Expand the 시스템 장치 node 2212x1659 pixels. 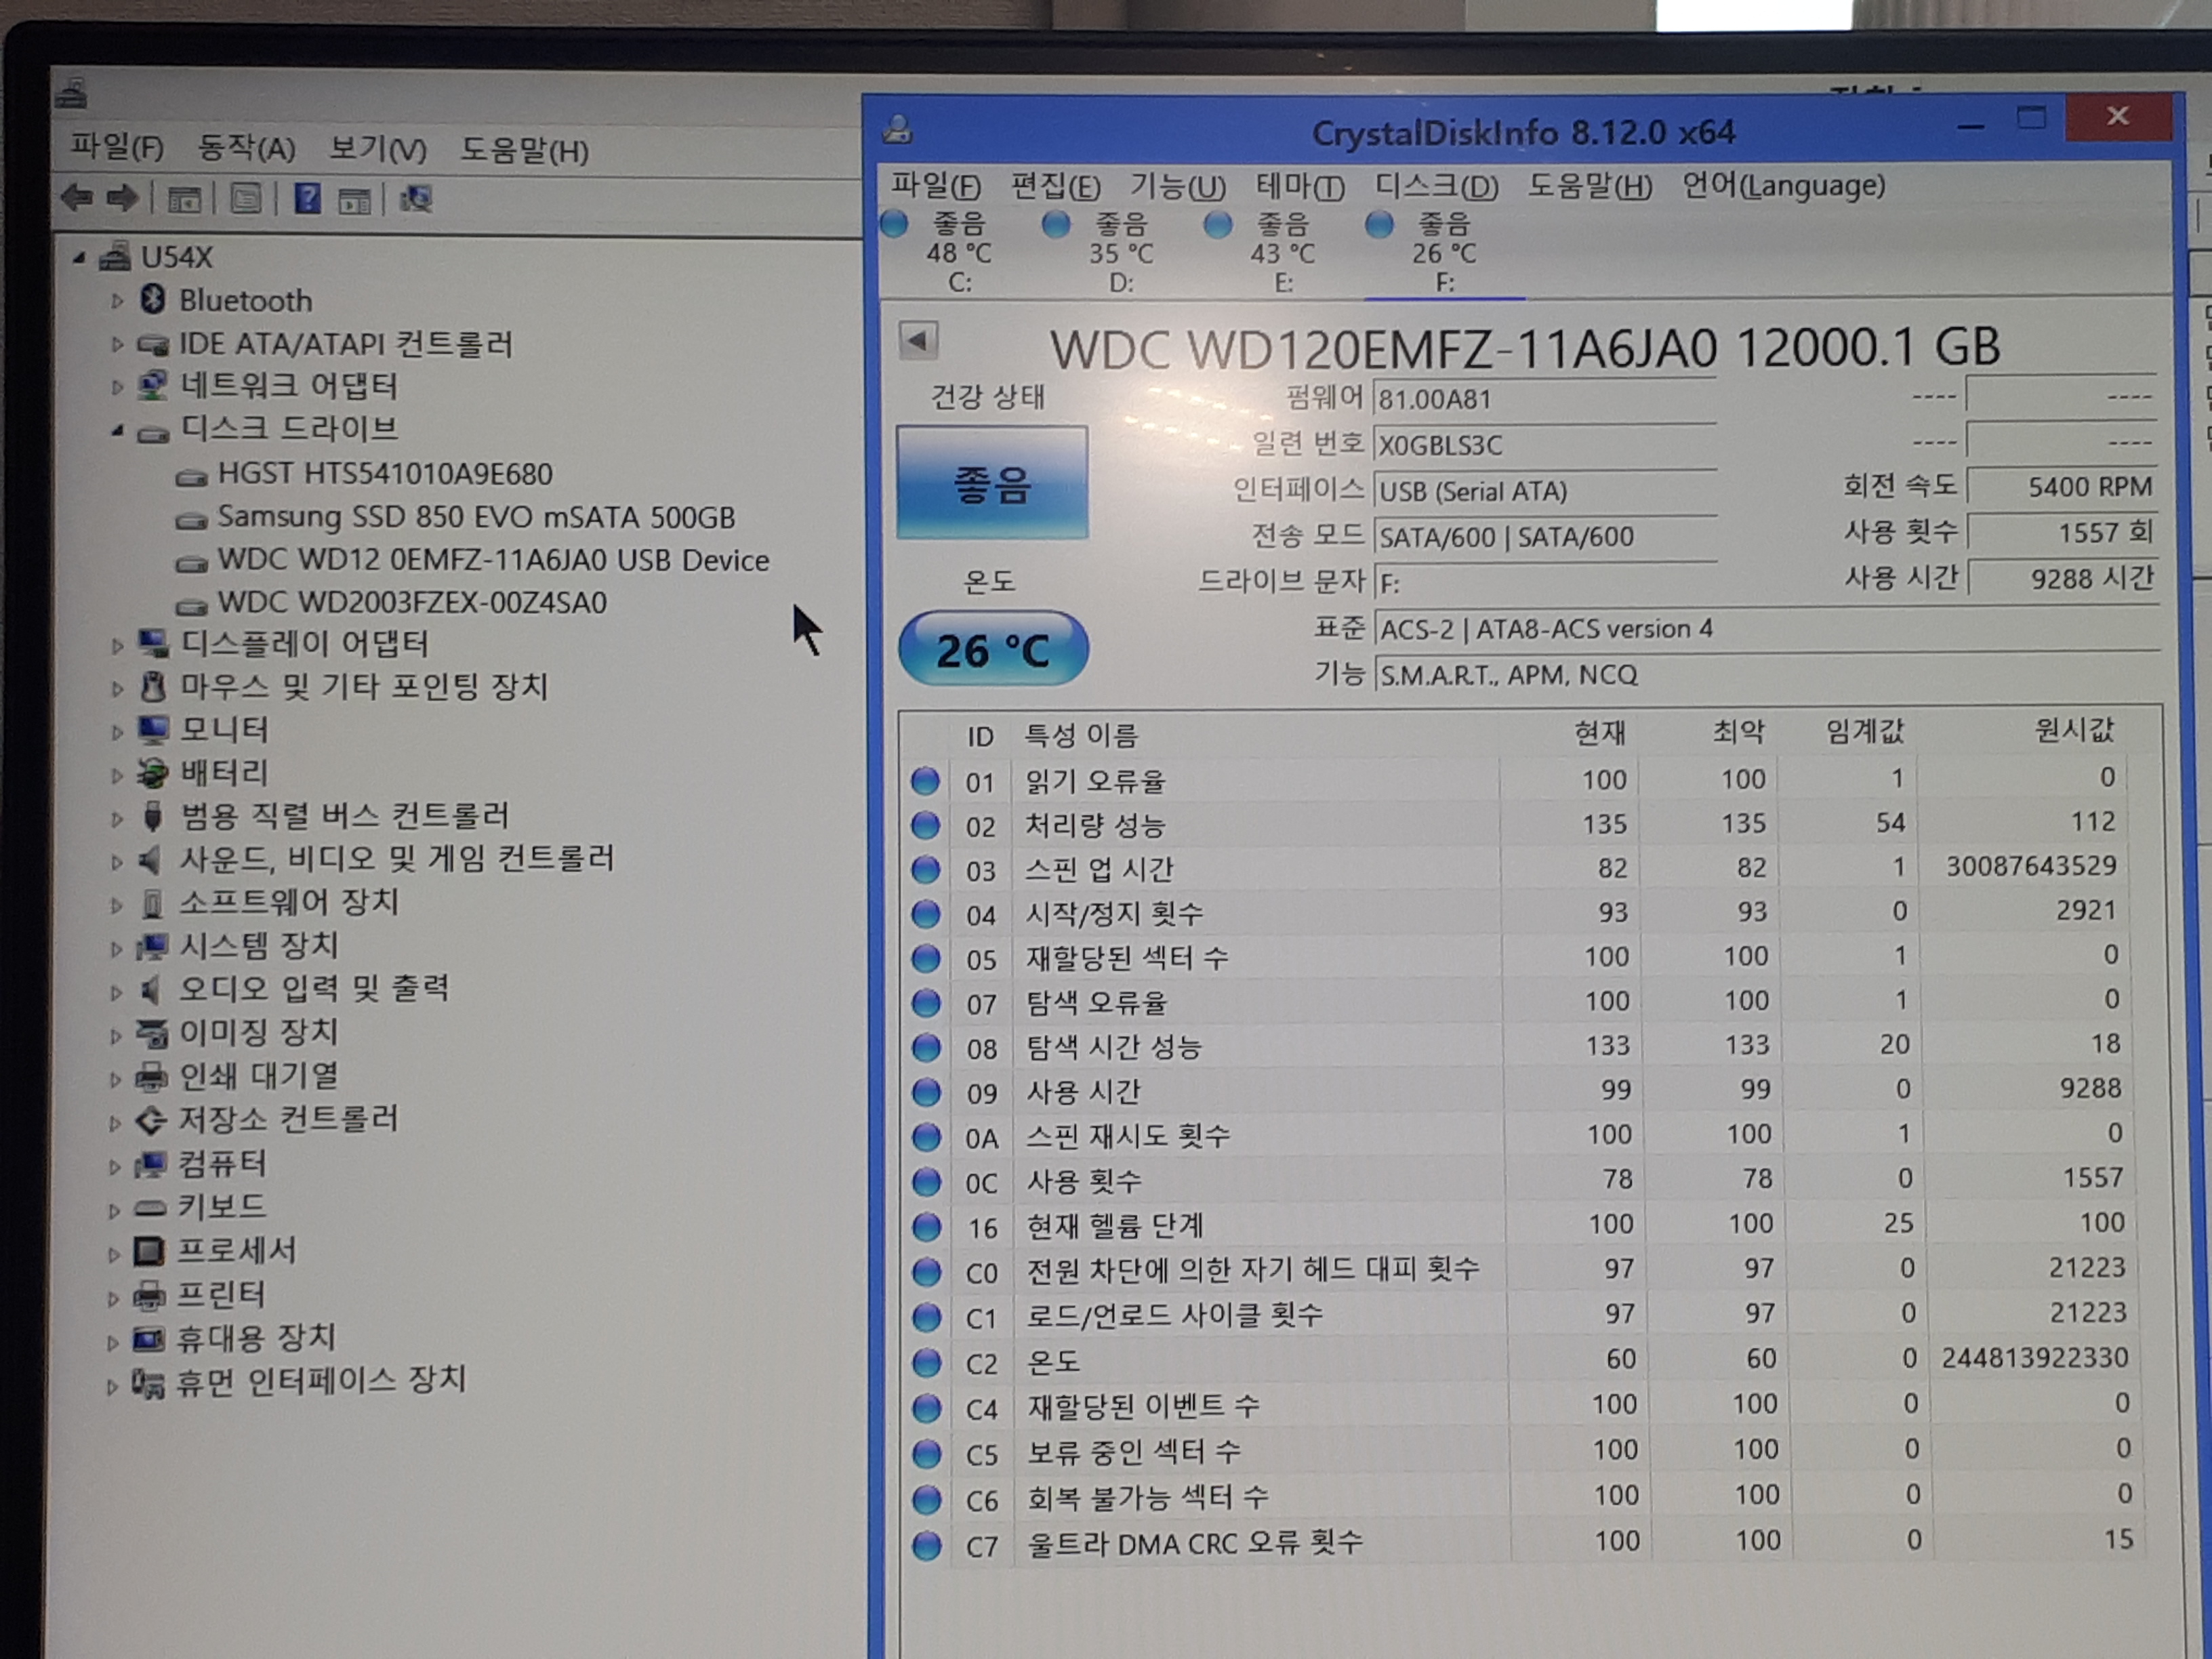coord(116,948)
